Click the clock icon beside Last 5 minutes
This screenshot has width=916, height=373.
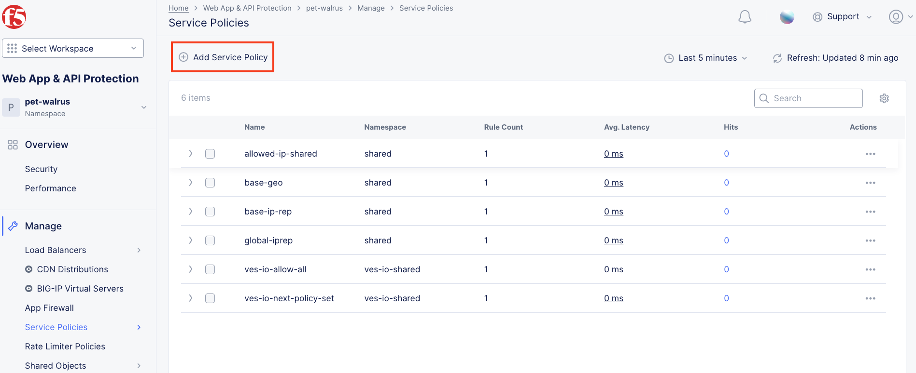(669, 58)
